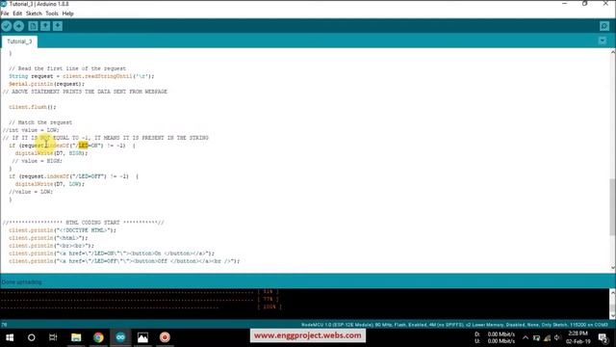Screen dimensions: 616x347
Task: Click the line 'client.flush();' in editor
Action: coord(33,107)
